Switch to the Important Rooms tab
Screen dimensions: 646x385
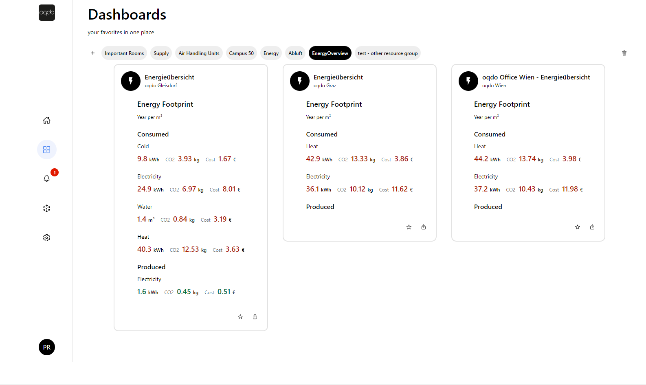tap(124, 53)
